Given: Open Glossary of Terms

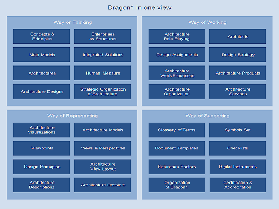Looking at the screenshot, I should pyautogui.click(x=177, y=130).
